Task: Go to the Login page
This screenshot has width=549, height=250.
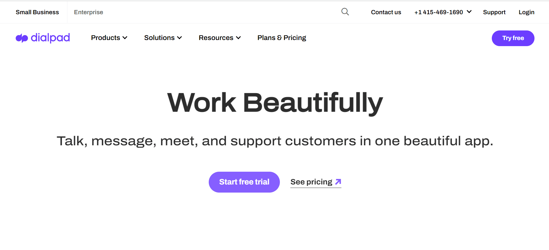Action: pos(526,12)
